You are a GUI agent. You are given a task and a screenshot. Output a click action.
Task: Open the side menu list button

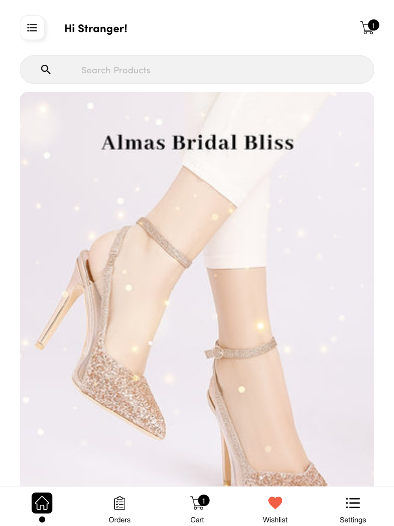tap(32, 28)
